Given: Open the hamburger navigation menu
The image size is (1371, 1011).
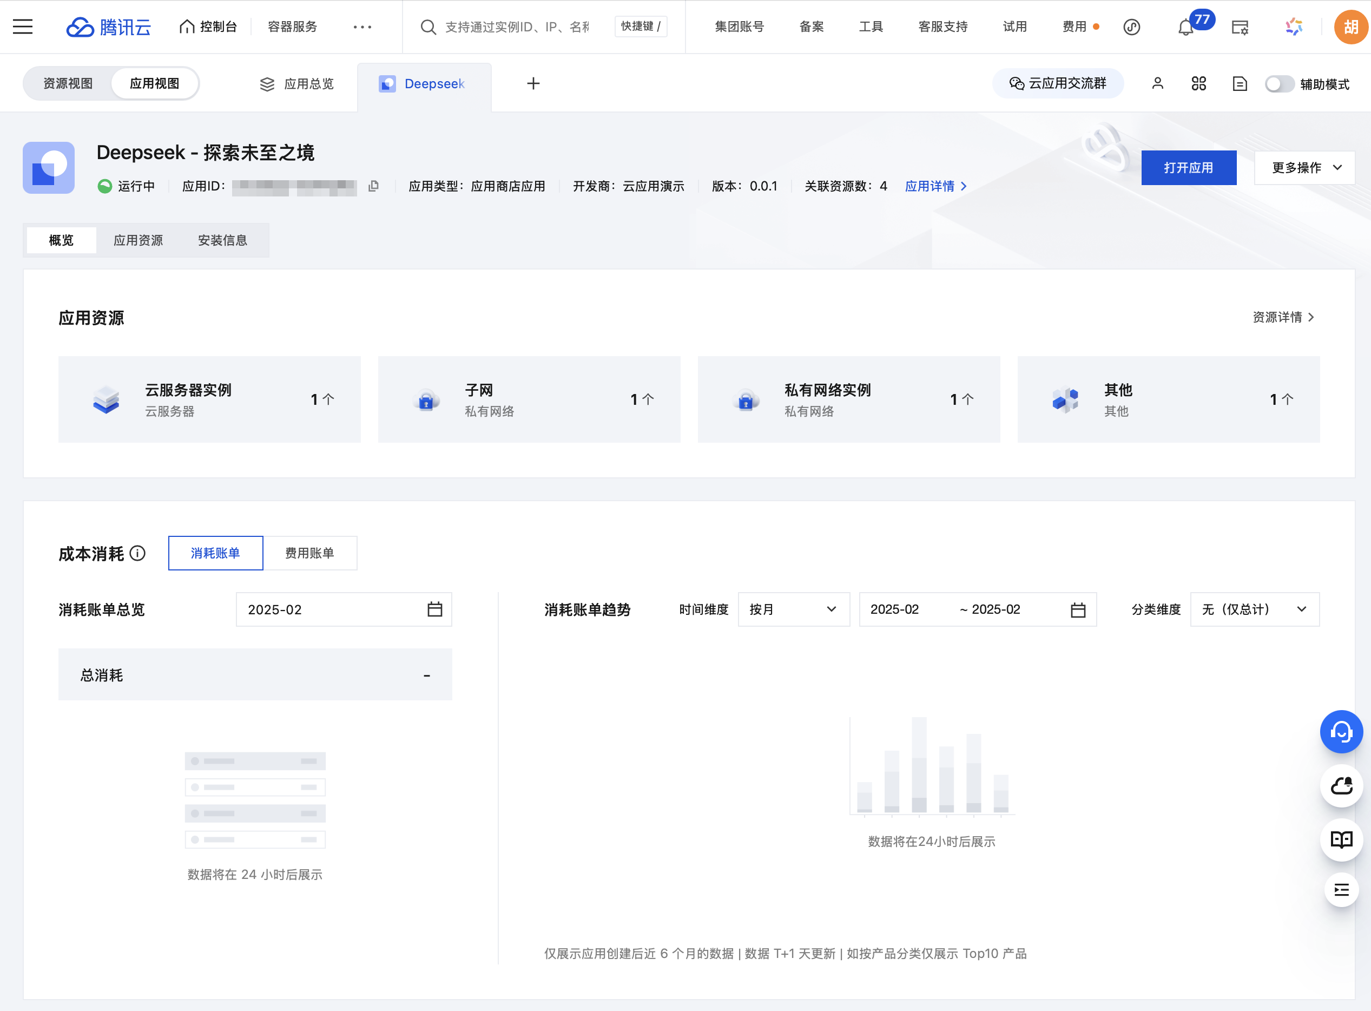Looking at the screenshot, I should pyautogui.click(x=23, y=27).
